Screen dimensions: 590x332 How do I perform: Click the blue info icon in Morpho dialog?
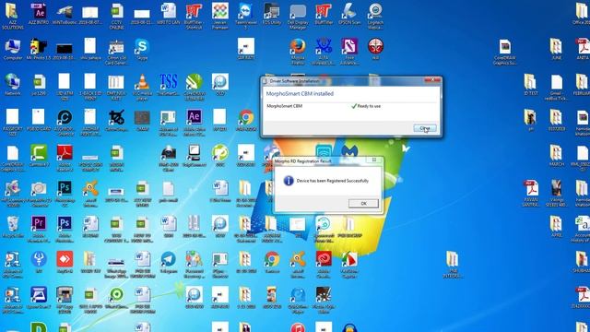[289, 181]
